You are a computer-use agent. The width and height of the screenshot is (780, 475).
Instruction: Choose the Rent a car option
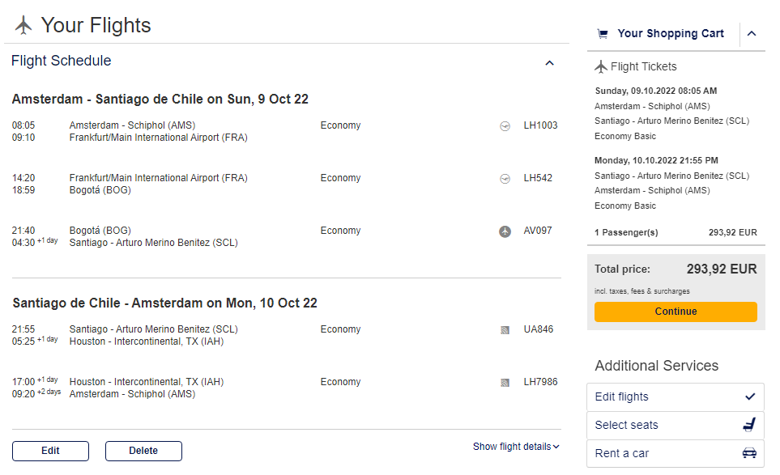pyautogui.click(x=675, y=454)
